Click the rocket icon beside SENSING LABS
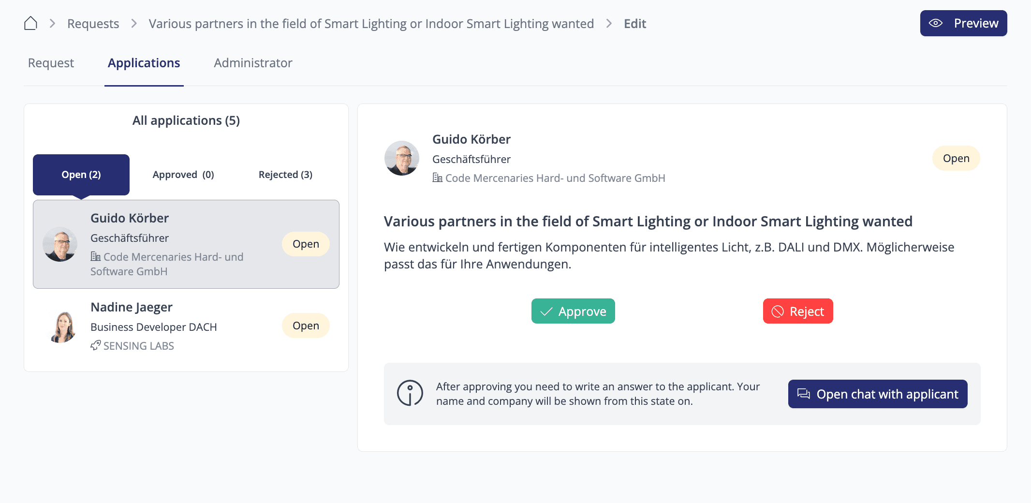This screenshot has width=1031, height=503. [95, 345]
